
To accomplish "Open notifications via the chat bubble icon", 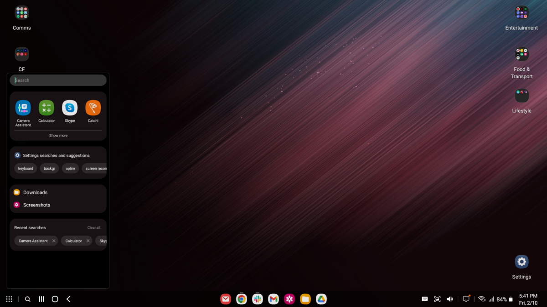I will [x=466, y=299].
